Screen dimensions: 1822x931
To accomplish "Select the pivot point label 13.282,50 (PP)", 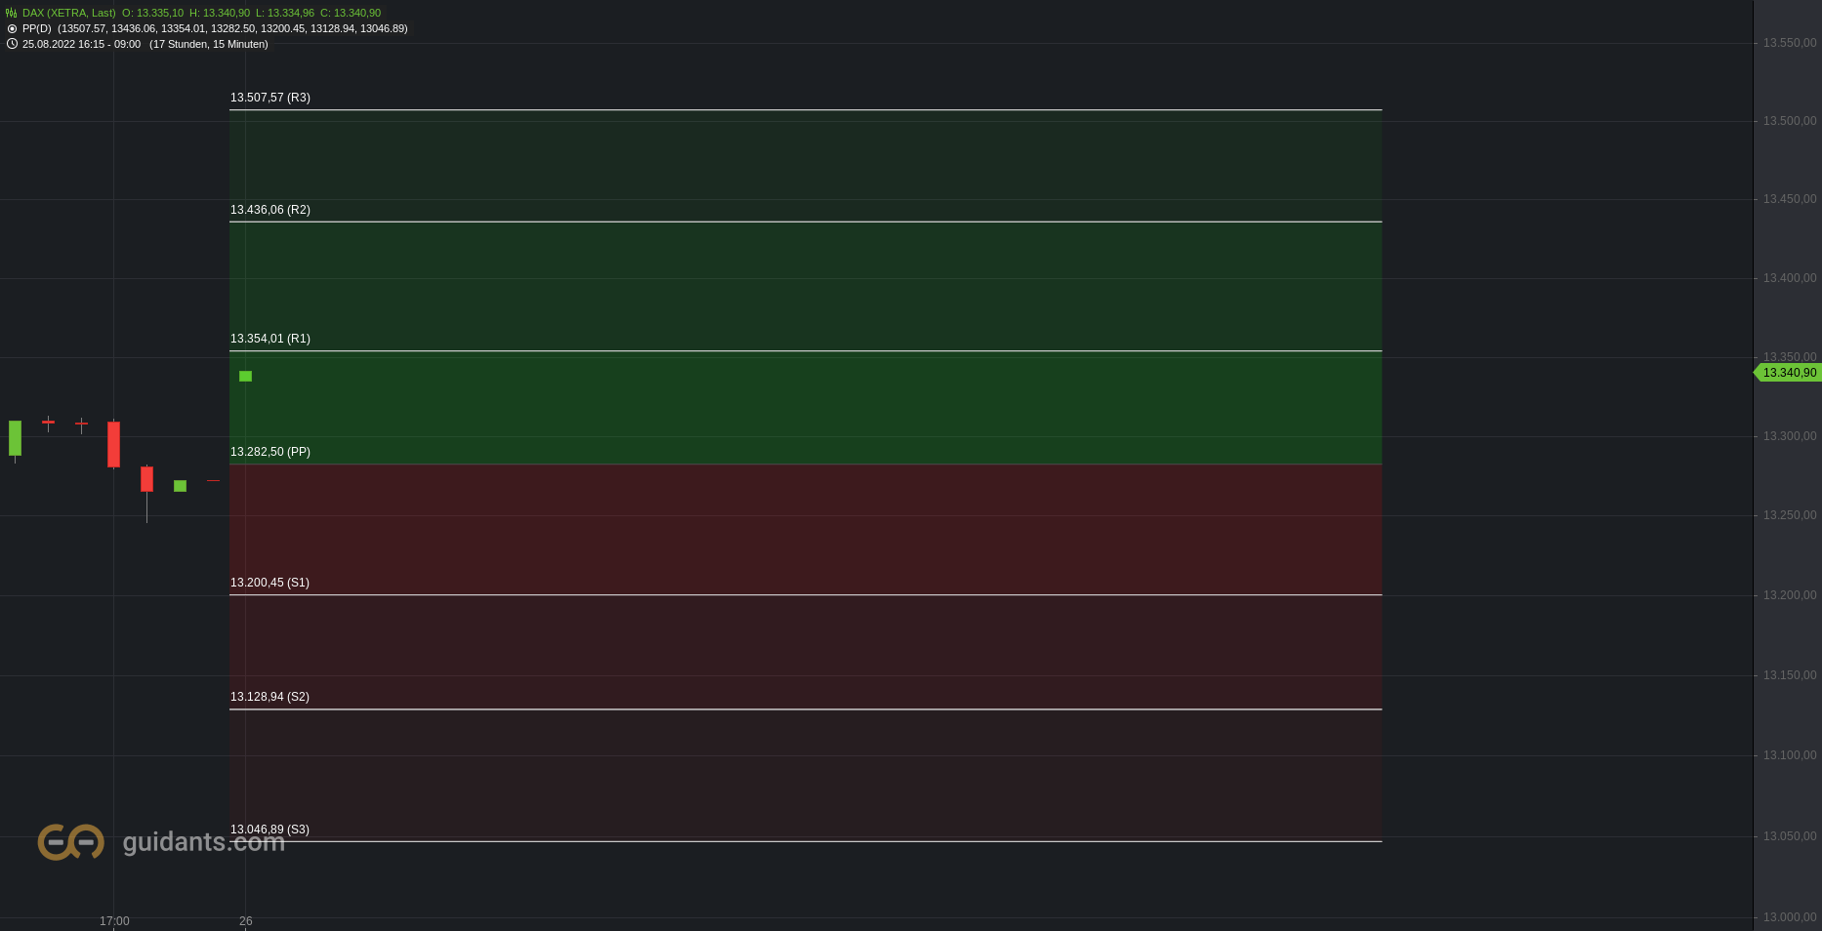I will coord(270,452).
